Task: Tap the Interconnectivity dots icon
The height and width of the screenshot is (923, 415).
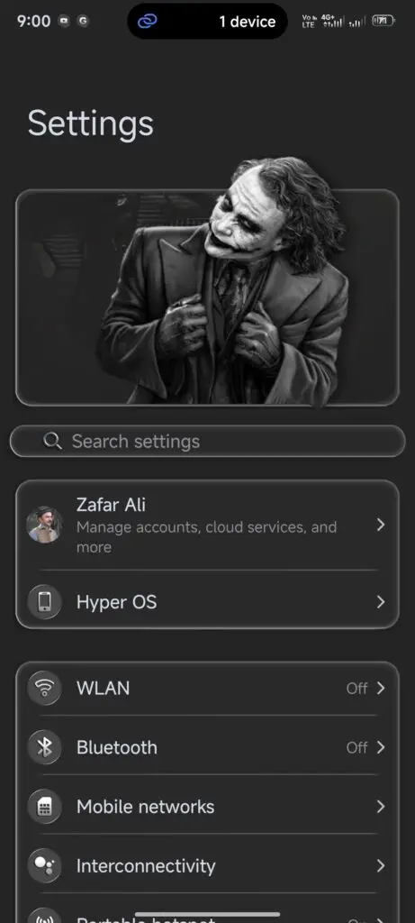Action: [x=44, y=865]
